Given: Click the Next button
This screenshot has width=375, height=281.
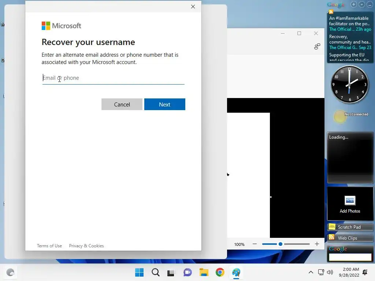Looking at the screenshot, I should 164,104.
